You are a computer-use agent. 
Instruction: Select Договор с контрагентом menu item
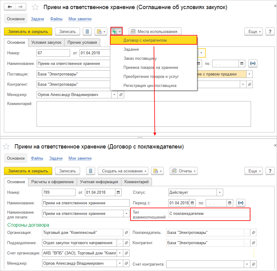[145, 40]
